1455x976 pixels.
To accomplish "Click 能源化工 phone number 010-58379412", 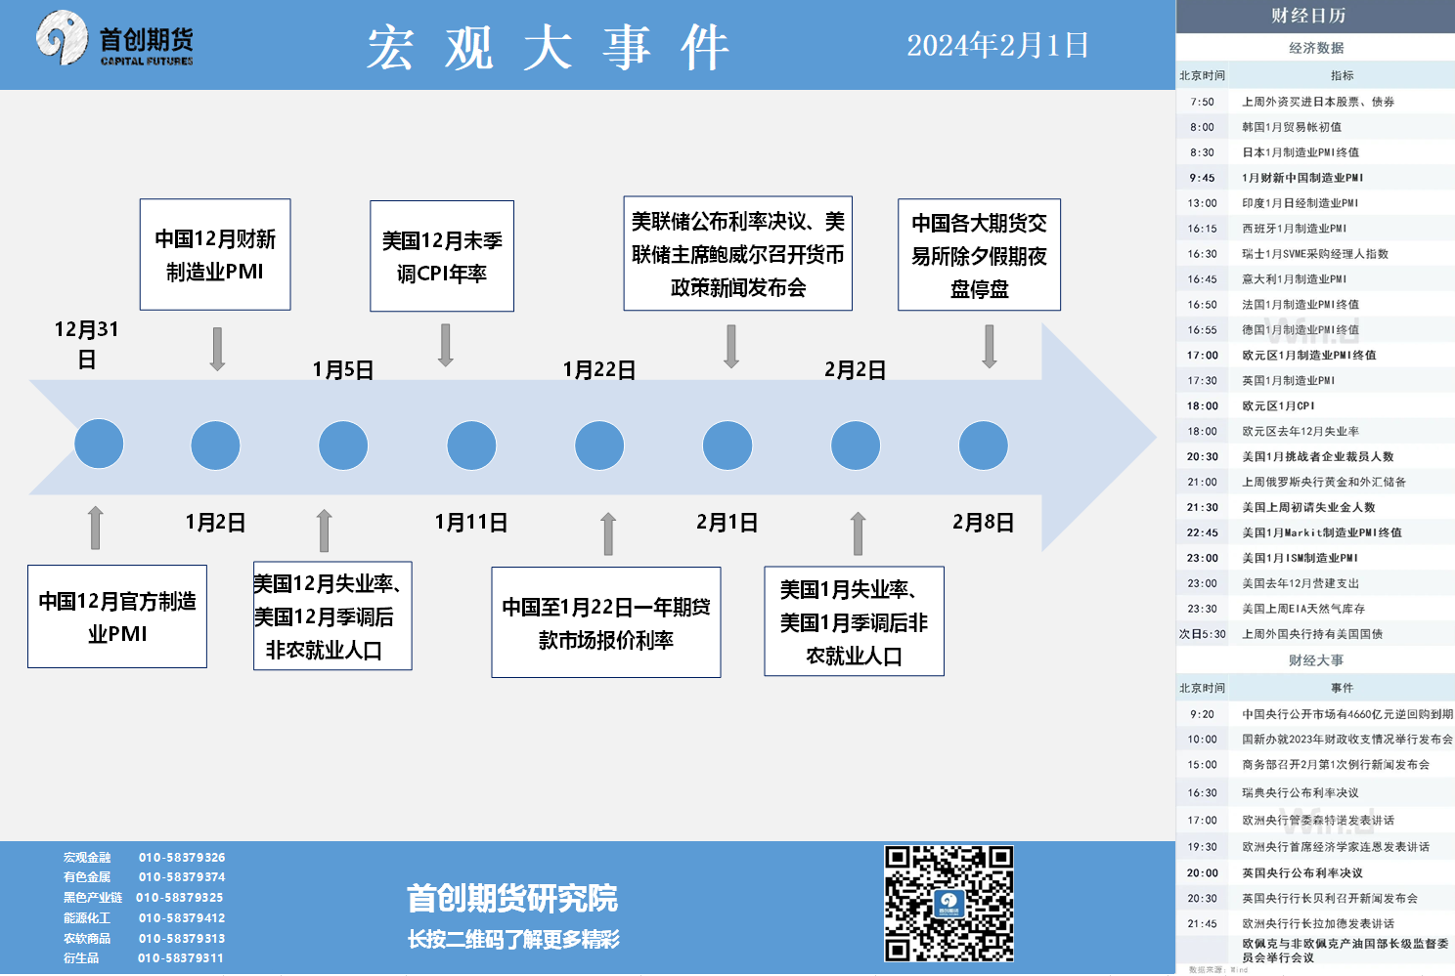I will (x=182, y=918).
